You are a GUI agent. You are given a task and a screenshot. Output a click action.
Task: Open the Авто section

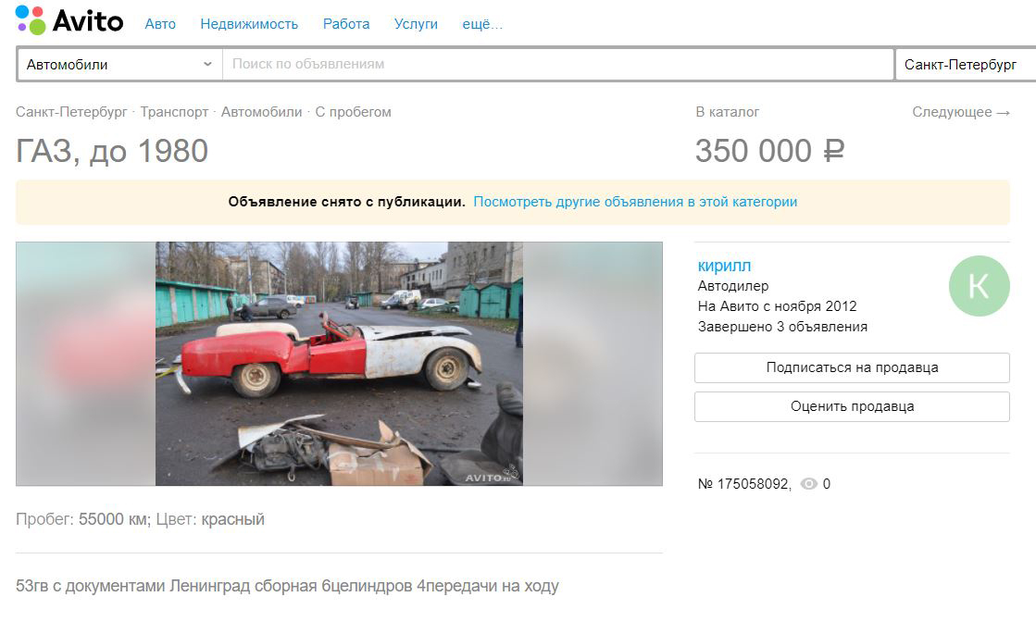pos(160,24)
